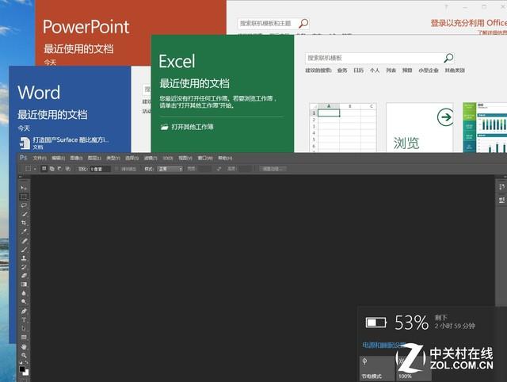
Task: Select the Pen tool
Action: (x=24, y=311)
